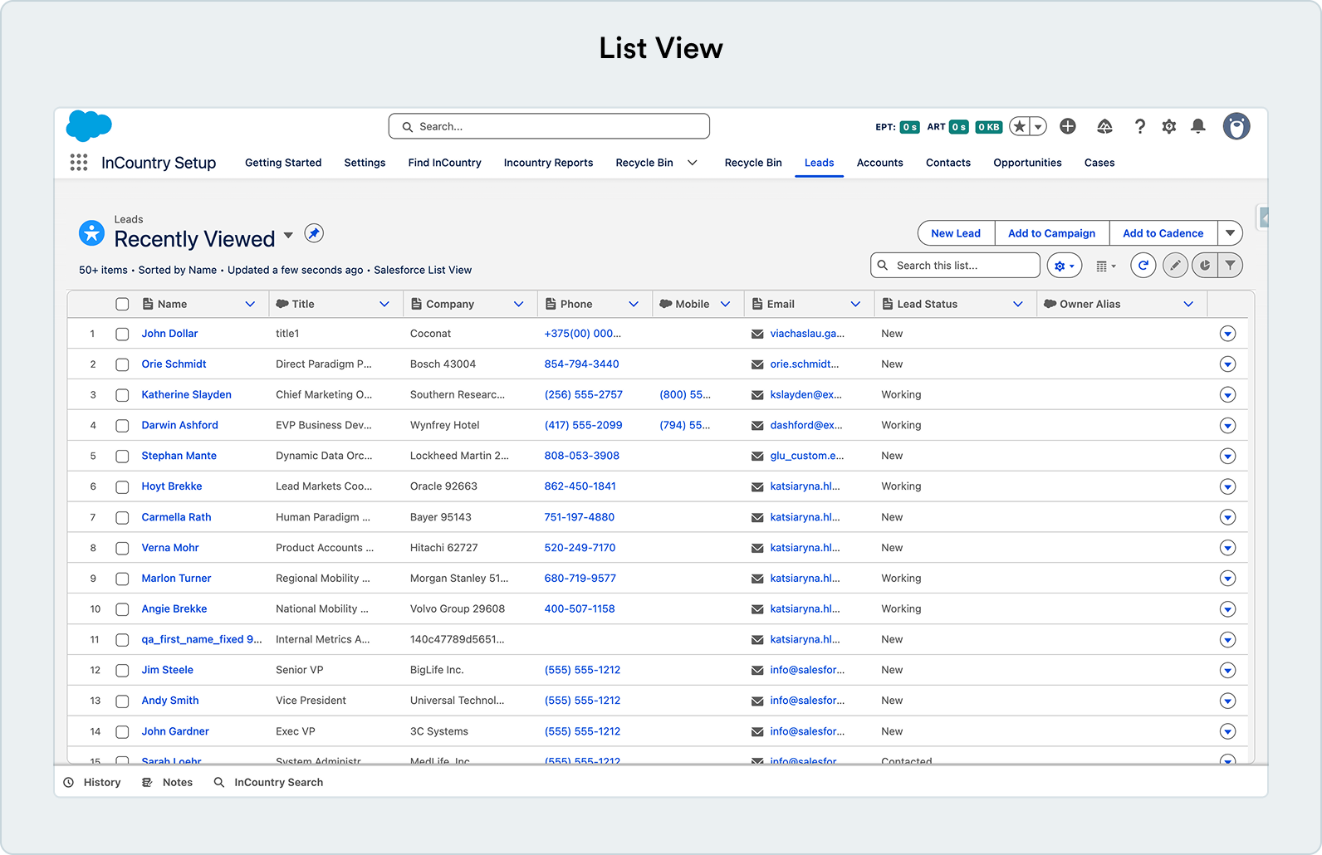The width and height of the screenshot is (1322, 855).
Task: Check the Katherine Slayden row checkbox
Action: pos(122,395)
